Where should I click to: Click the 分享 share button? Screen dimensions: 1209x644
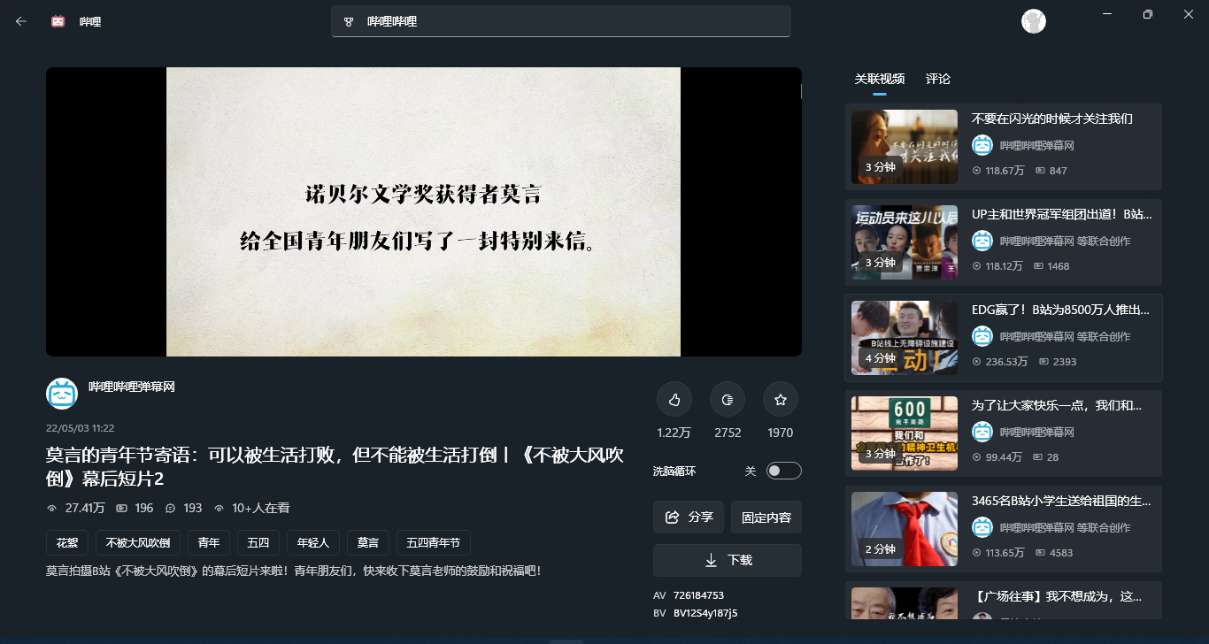pos(689,517)
